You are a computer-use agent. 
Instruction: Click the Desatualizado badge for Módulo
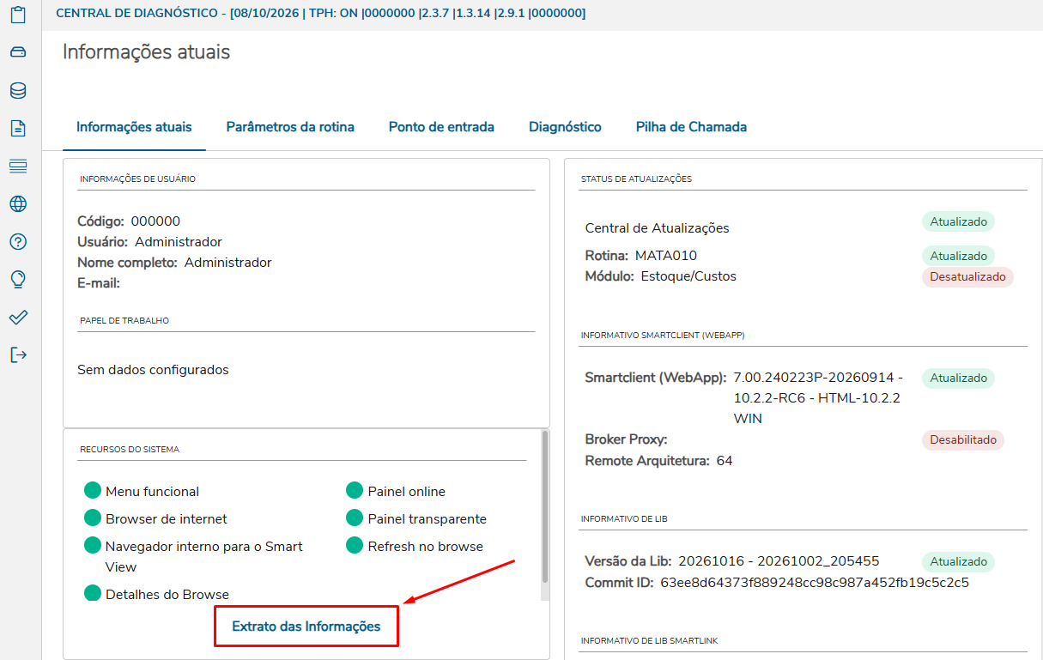(x=967, y=277)
